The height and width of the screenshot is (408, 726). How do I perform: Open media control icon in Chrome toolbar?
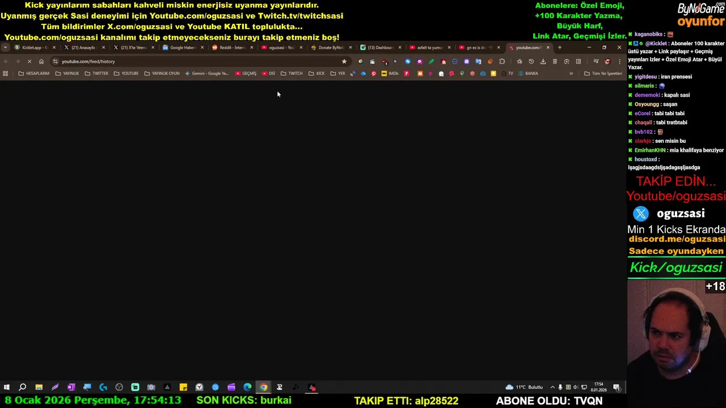point(596,61)
